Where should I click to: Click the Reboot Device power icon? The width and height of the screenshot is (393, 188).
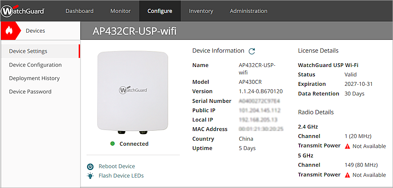pyautogui.click(x=90, y=167)
